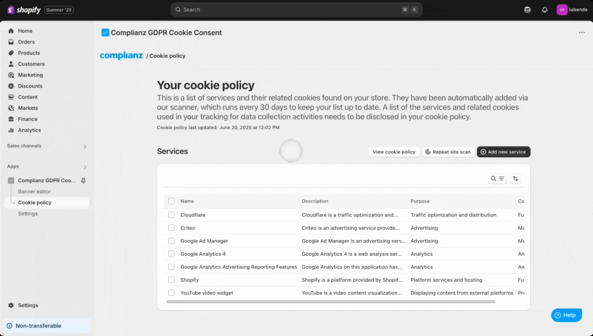Click Add new service button
The image size is (593, 336).
point(503,152)
